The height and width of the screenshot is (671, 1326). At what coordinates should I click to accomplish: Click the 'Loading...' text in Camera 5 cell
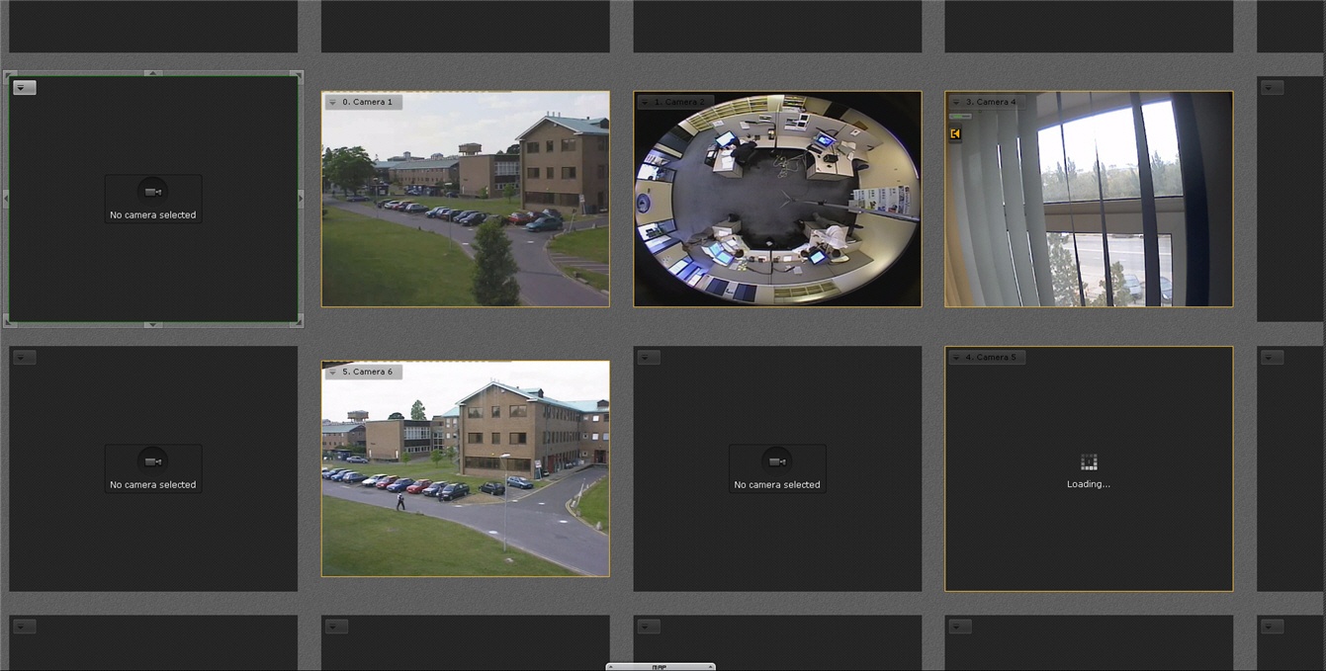[1089, 484]
